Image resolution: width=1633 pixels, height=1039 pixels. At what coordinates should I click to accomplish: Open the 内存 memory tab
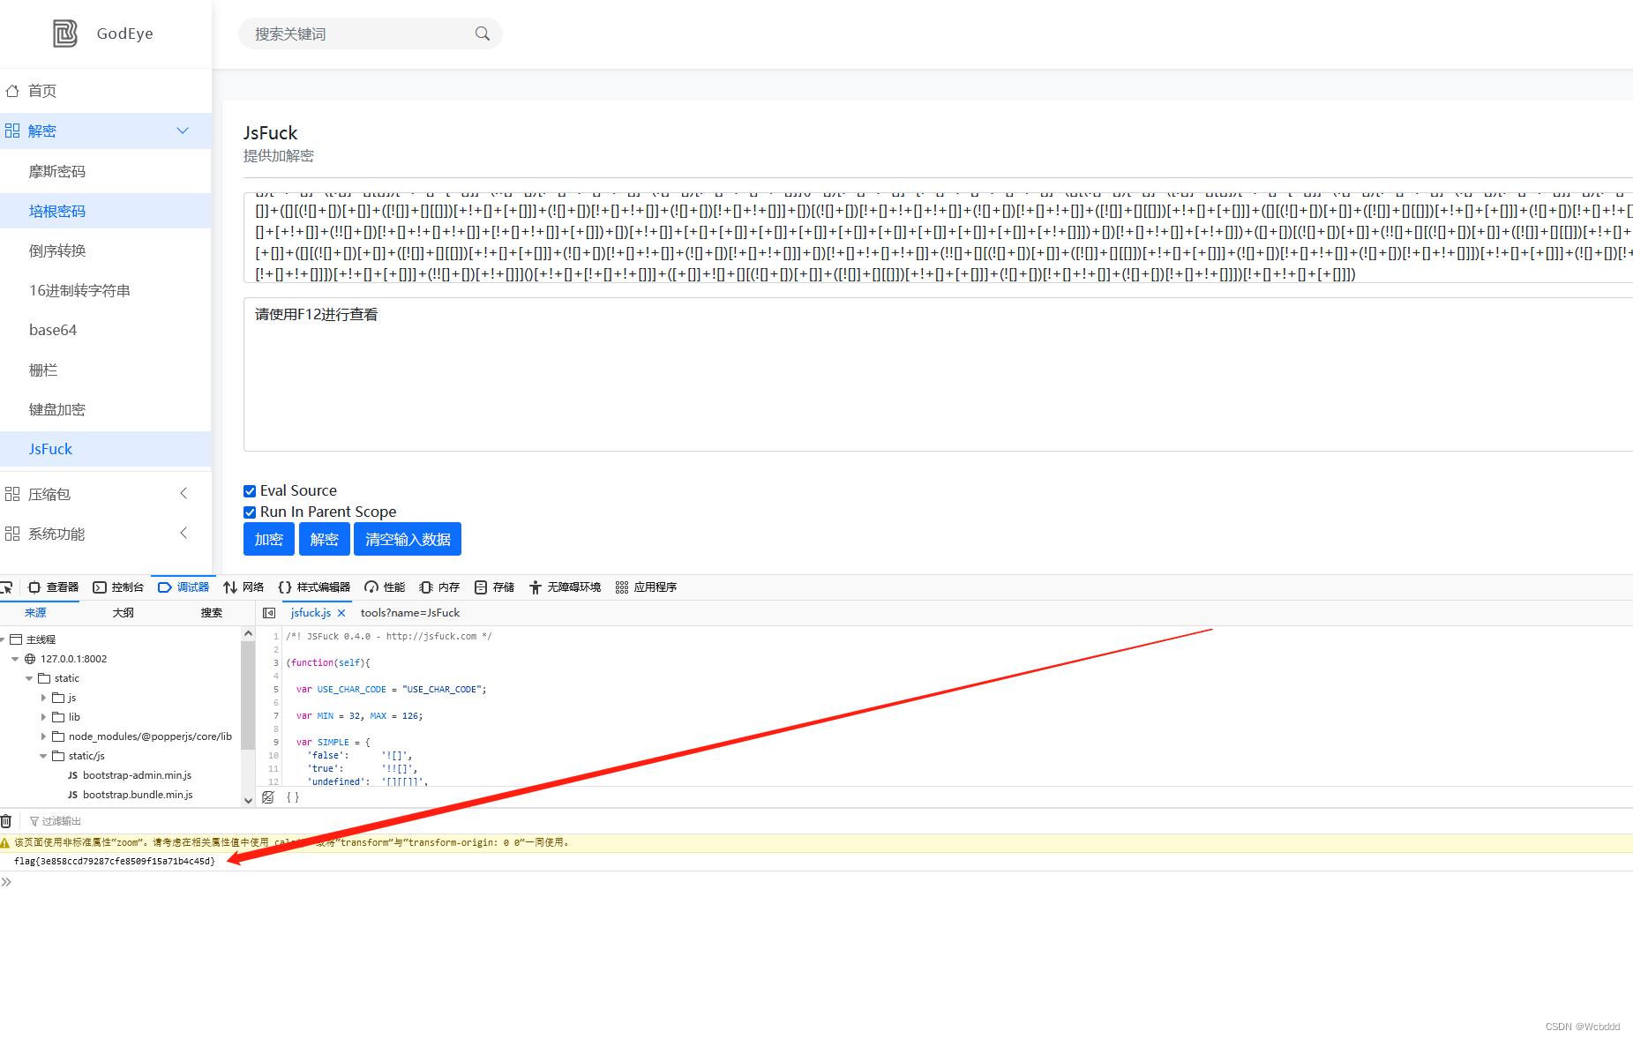[x=439, y=587]
